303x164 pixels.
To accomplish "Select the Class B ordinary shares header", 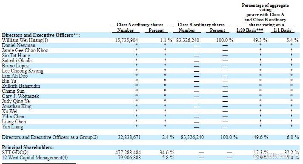I will 201,25.
